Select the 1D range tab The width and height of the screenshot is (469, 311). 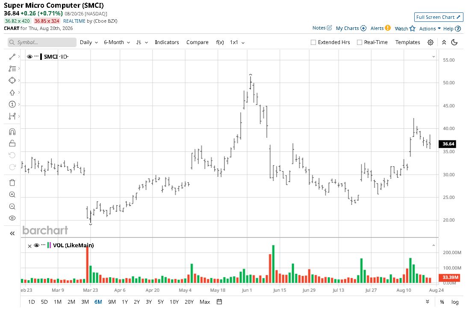point(31,302)
